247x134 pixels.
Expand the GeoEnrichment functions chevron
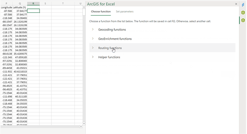point(93,38)
